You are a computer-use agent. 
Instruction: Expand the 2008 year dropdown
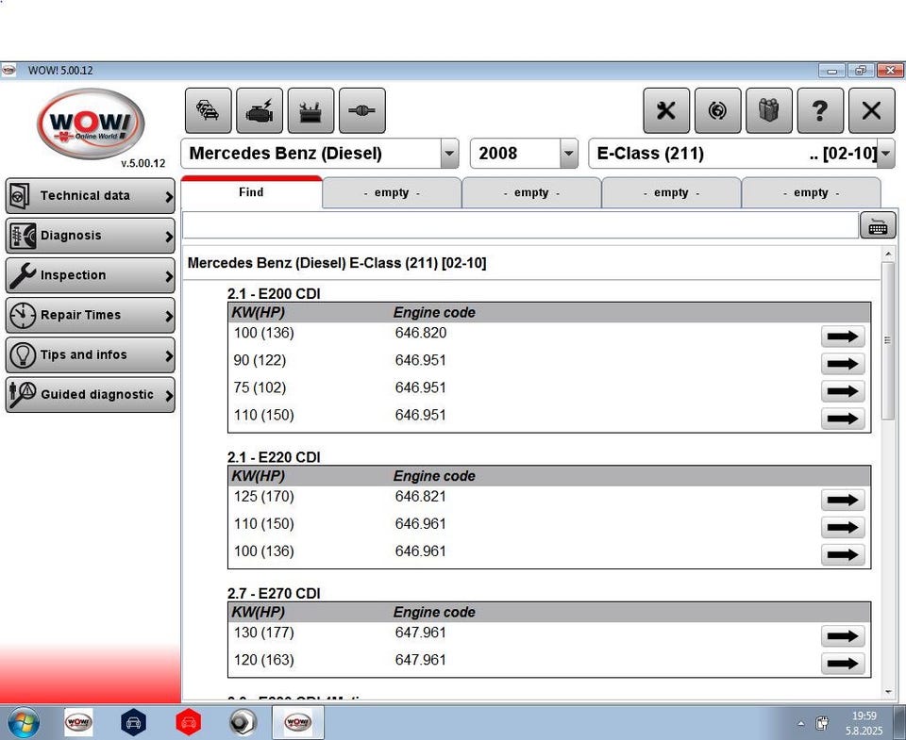tap(568, 154)
